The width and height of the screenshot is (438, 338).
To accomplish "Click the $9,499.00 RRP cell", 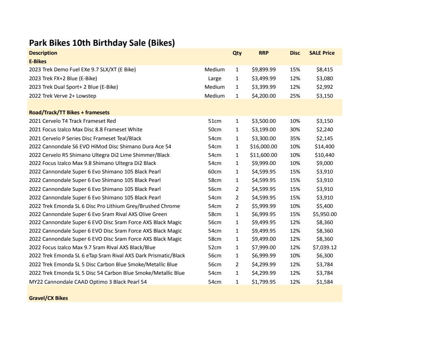I will point(264,239).
